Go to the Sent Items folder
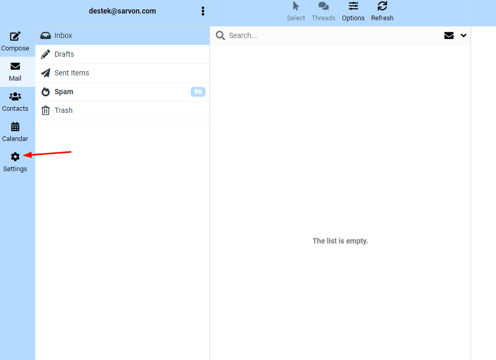Screen dimensions: 496x360 coord(72,73)
